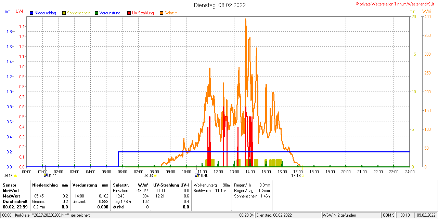
Task: Click the 12:00 label on time axis
Action: coord(218,172)
